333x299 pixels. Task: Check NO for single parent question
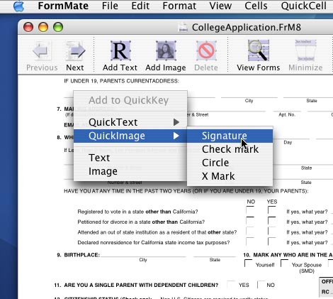pyautogui.click(x=261, y=285)
